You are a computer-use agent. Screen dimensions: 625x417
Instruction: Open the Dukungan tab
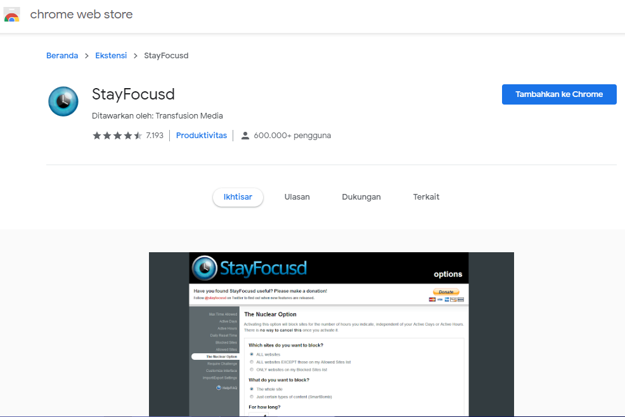[361, 197]
